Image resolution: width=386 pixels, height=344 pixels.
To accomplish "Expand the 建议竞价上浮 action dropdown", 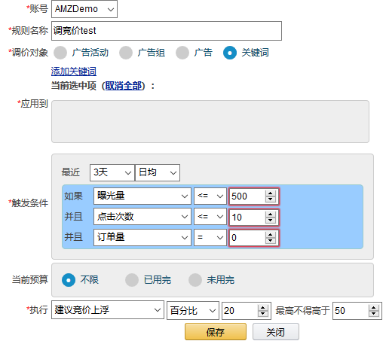I will pyautogui.click(x=108, y=310).
